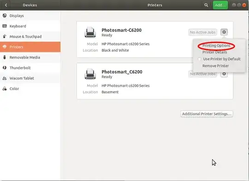Click the mouse icon in sidebar
The image size is (249, 181).
point(5,36)
